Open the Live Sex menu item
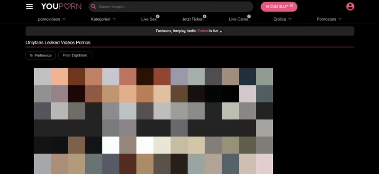The image size is (379, 174). coord(149,19)
